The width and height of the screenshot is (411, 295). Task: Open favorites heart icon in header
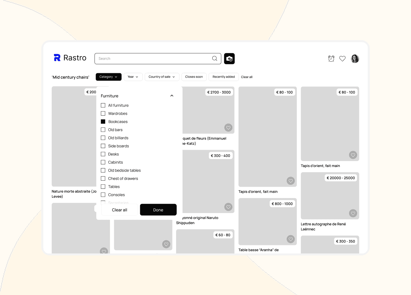pyautogui.click(x=342, y=58)
